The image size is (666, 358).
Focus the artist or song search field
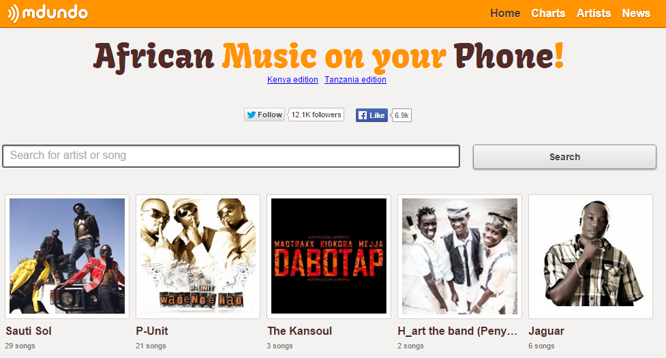(231, 156)
